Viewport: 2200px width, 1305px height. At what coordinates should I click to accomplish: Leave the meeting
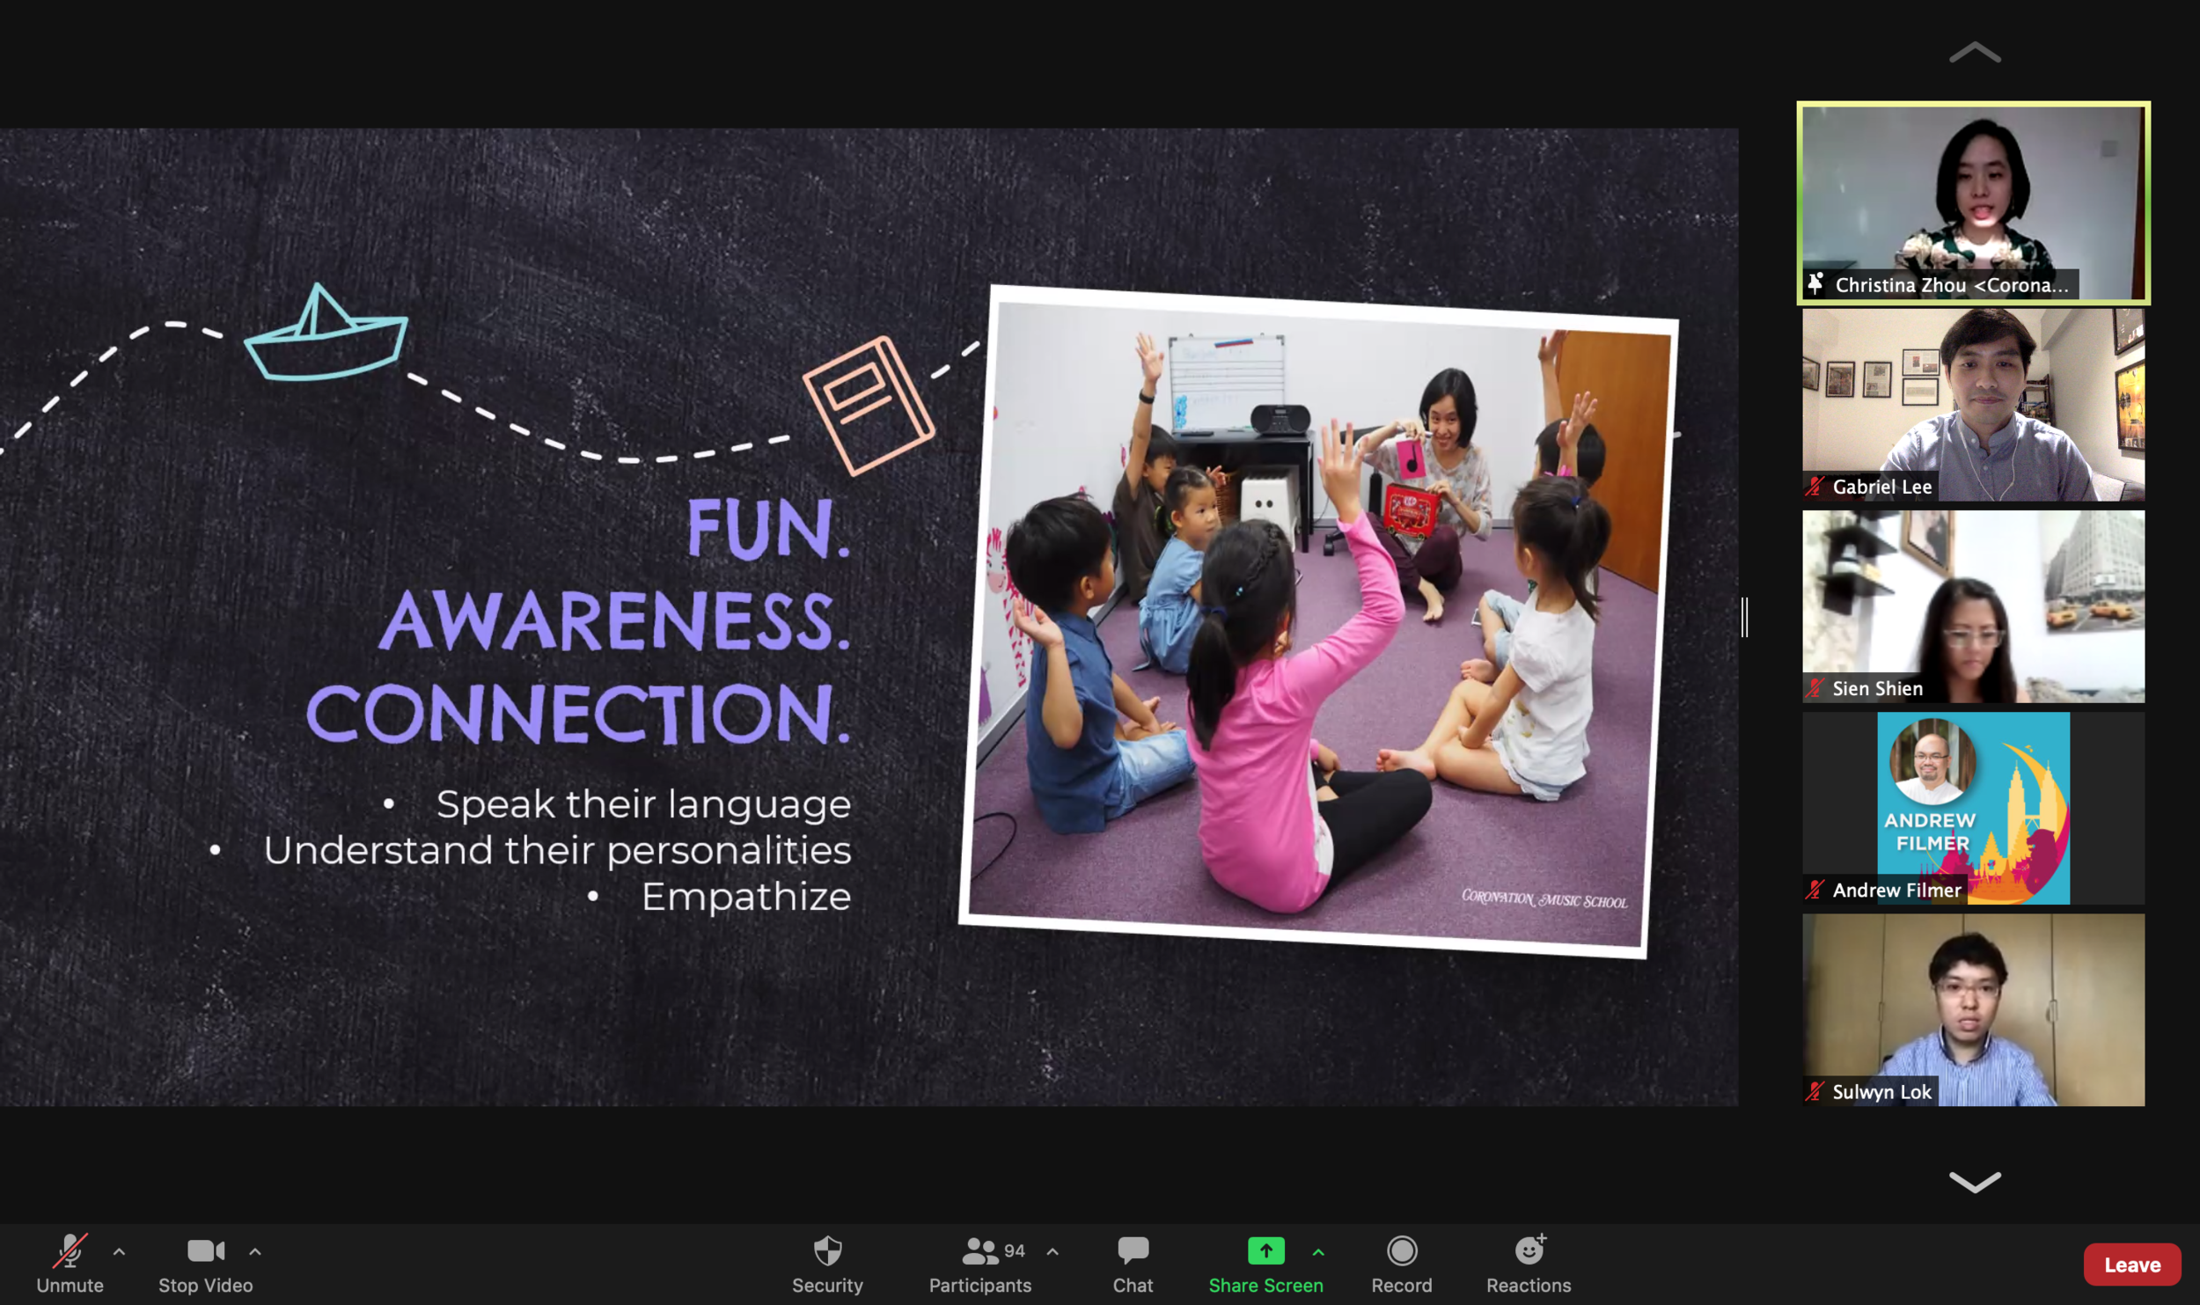click(x=2130, y=1265)
